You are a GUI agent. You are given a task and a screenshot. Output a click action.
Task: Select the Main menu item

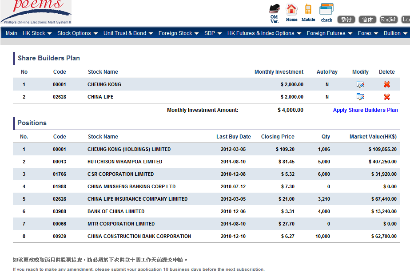point(12,33)
